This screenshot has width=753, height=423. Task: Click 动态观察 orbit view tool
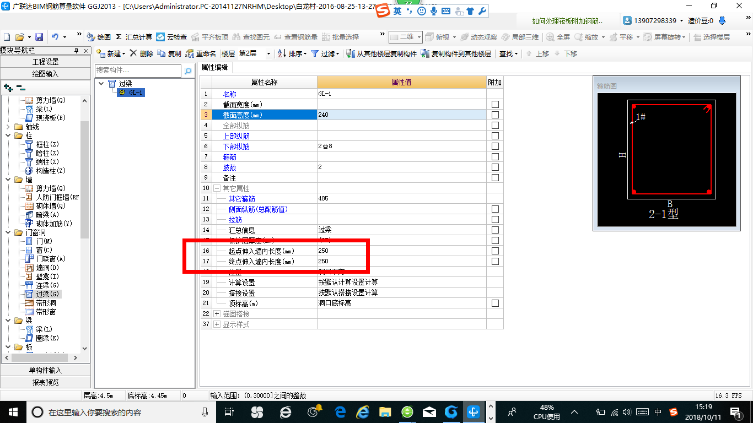pyautogui.click(x=478, y=37)
